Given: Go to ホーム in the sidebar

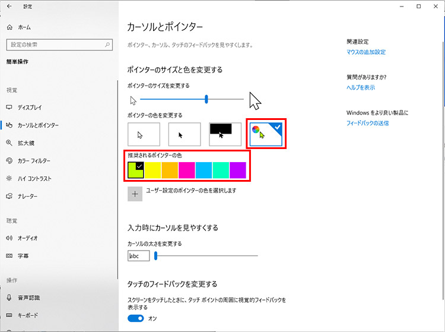Looking at the screenshot, I should (24, 27).
